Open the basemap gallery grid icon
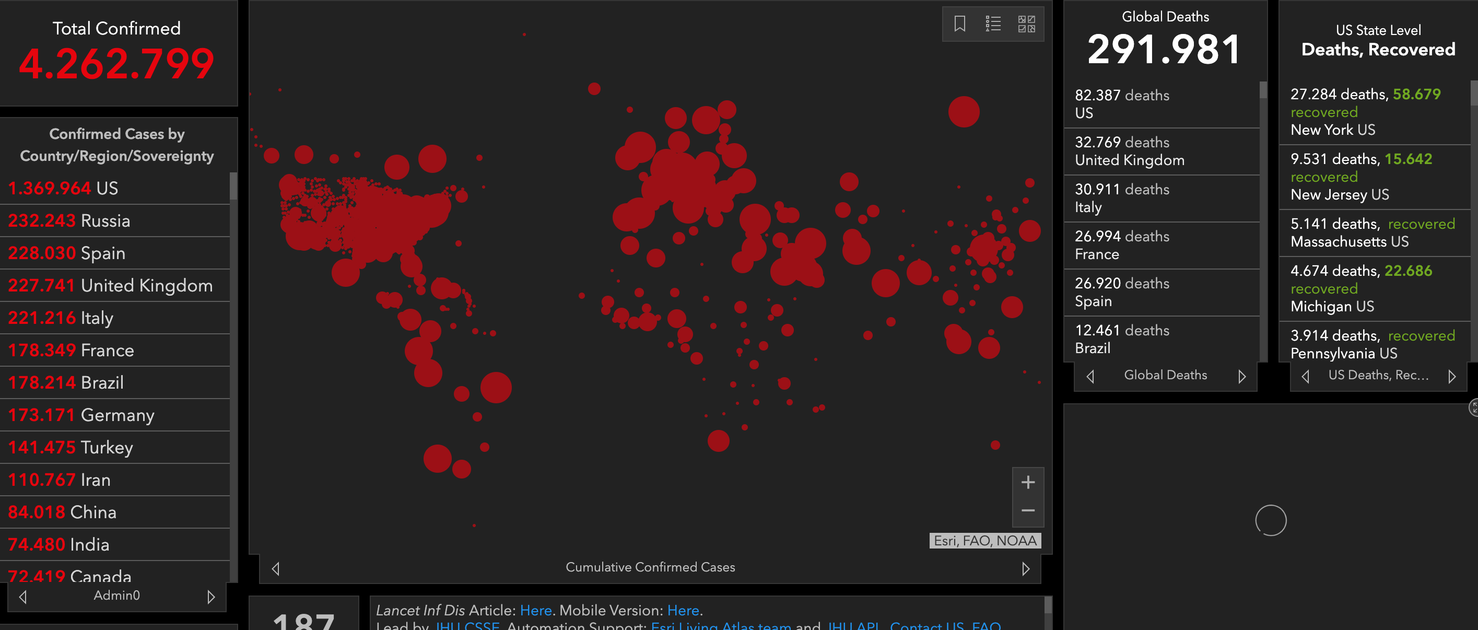 1026,24
